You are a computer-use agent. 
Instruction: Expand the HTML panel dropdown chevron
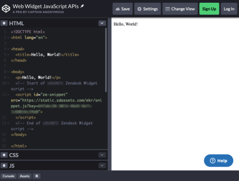pyautogui.click(x=102, y=23)
